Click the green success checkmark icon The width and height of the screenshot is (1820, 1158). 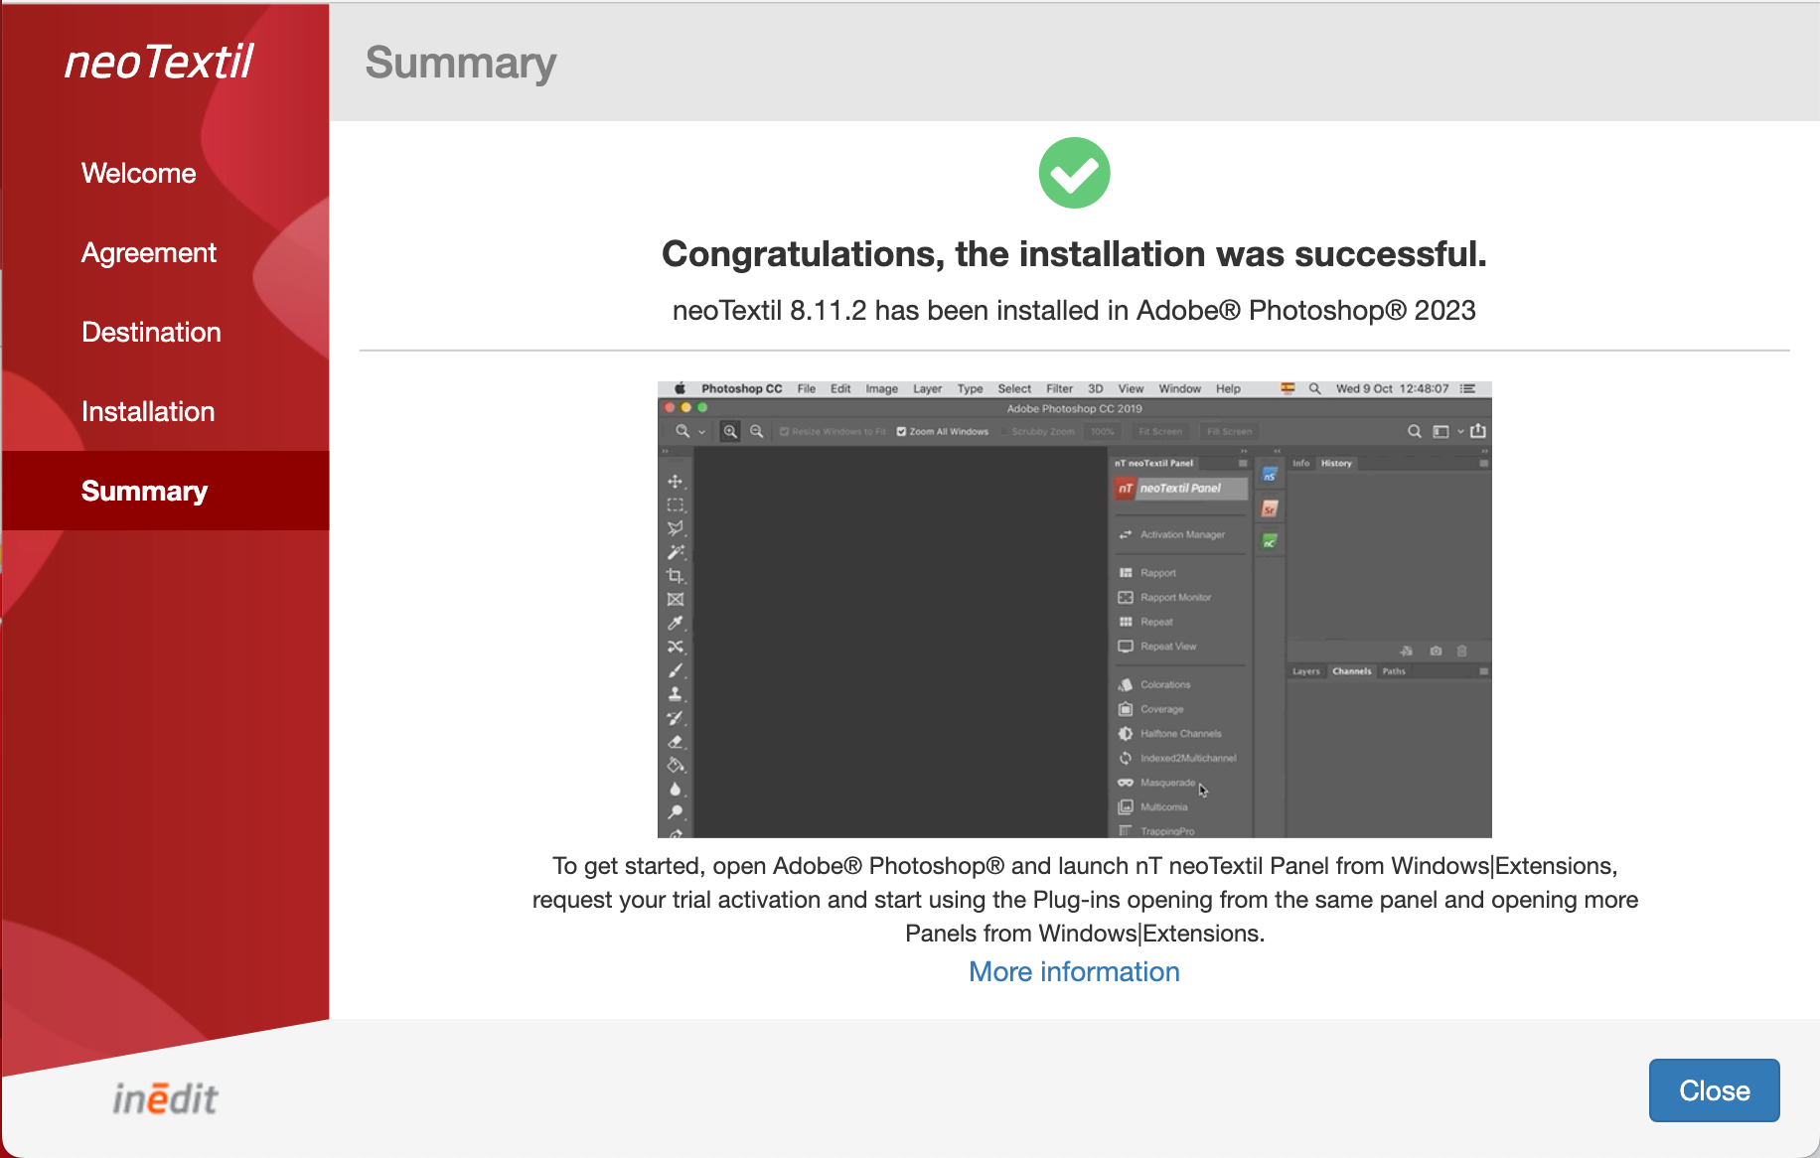click(x=1074, y=173)
